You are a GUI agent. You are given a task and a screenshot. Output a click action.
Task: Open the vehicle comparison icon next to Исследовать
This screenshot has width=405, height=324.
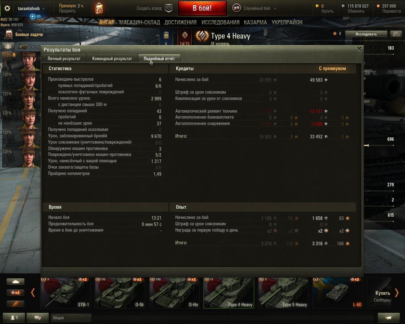pyautogui.click(x=395, y=34)
